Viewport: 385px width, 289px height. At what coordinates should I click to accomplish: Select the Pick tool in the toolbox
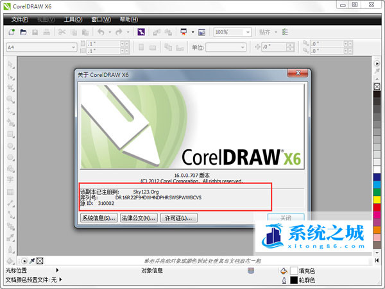tap(10, 65)
